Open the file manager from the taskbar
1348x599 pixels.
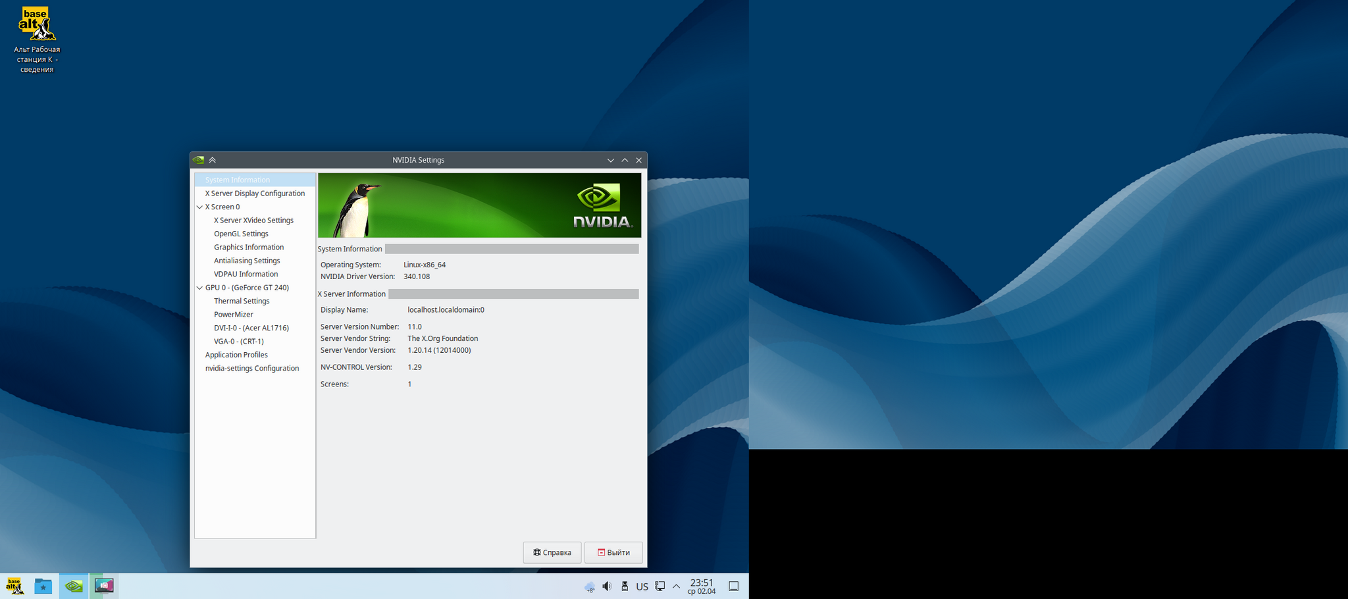[43, 586]
